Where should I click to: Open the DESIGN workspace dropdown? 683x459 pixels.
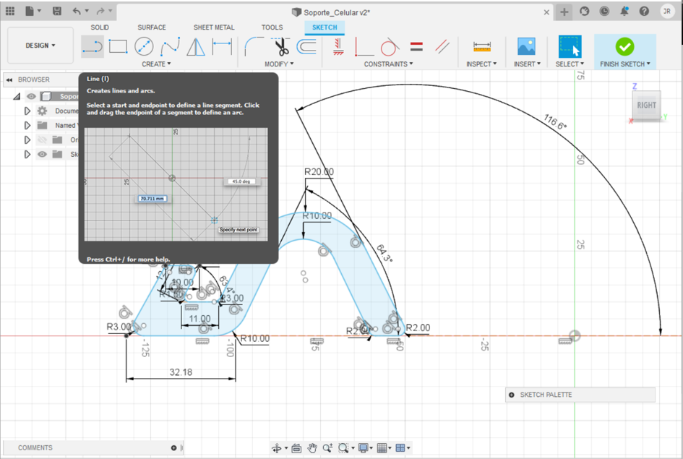[40, 46]
